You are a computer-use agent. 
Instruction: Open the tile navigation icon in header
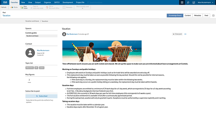coord(182,2)
